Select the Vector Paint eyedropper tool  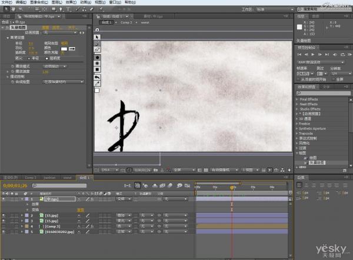coord(97,84)
